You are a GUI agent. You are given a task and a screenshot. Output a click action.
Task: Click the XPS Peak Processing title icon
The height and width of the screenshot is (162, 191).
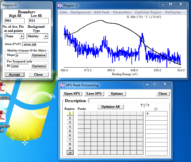(62, 85)
